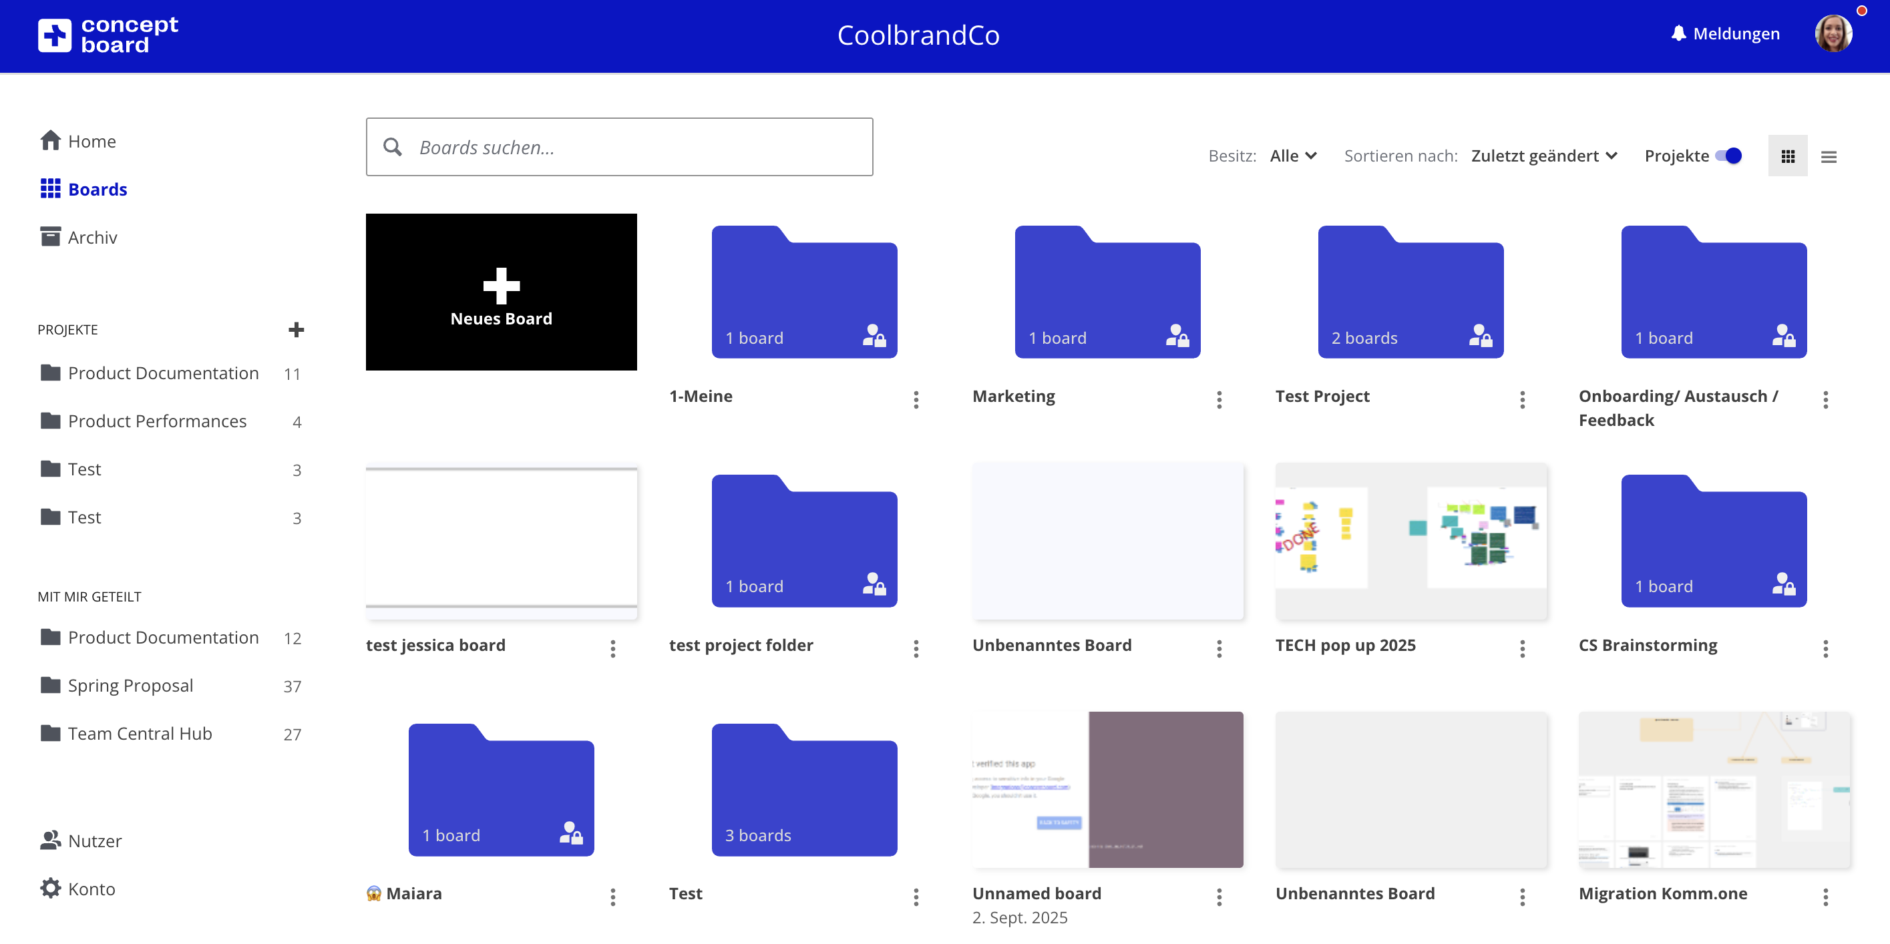Screen dimensions: 1890x944
Task: Toggle the Projekte switch
Action: (1728, 156)
